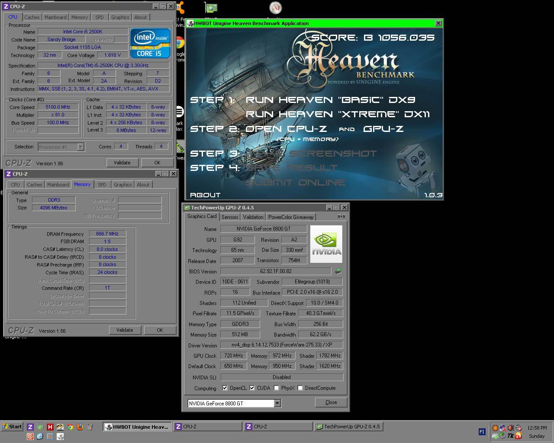This screenshot has width=554, height=443.
Task: Click the Intel Core i5 logo in CPU-Z
Action: click(x=150, y=43)
